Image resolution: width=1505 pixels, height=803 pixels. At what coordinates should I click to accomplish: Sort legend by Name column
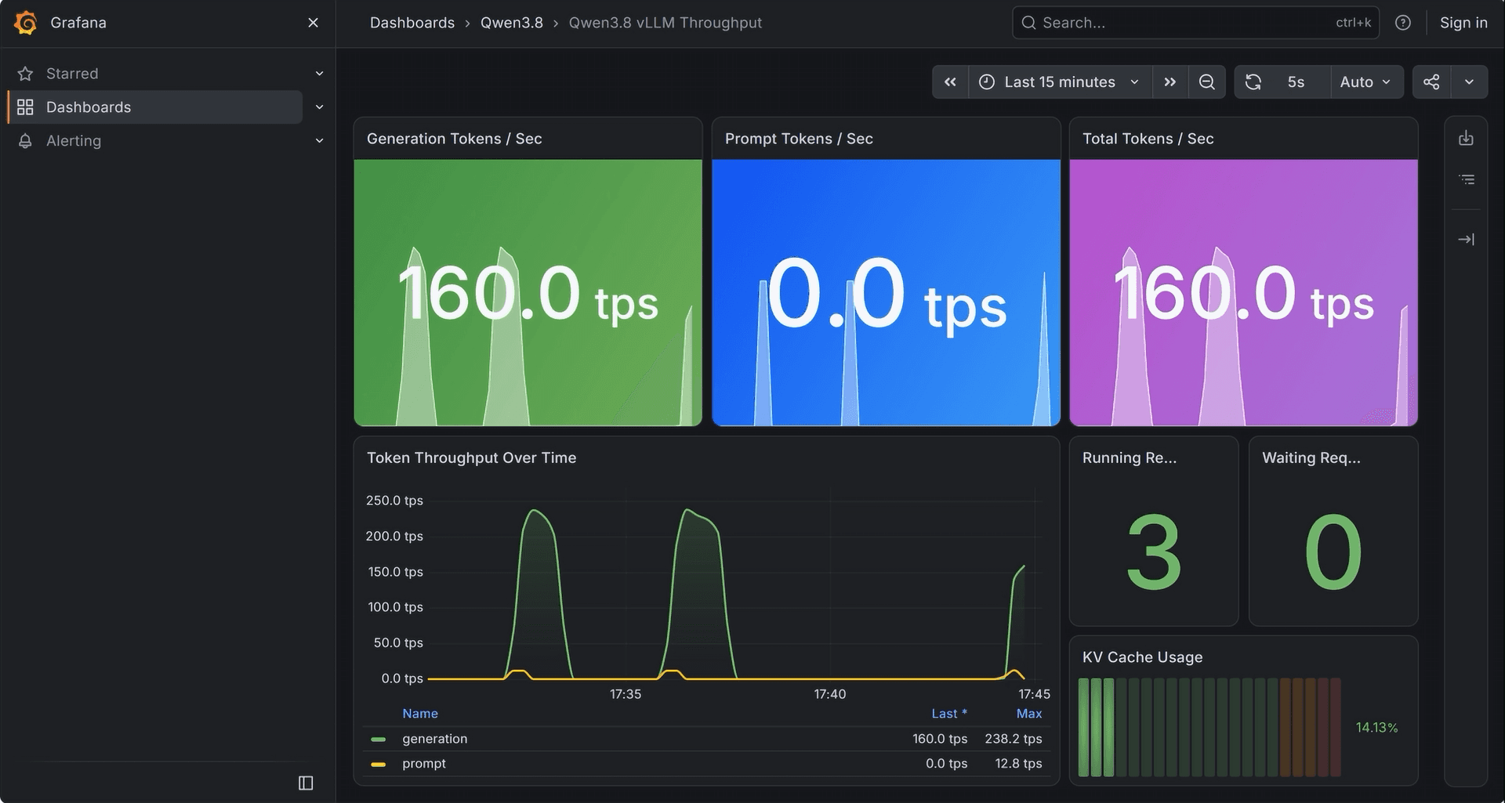(420, 714)
